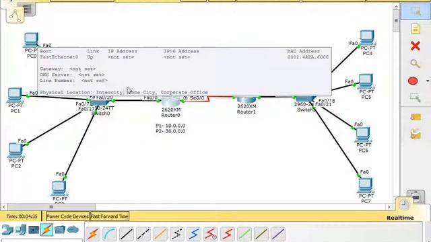Select the Add Simple PDU envelope
431x242 pixels.
[x=416, y=118]
